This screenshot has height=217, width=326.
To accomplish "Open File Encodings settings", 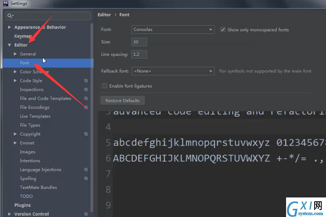I will click(x=35, y=107).
